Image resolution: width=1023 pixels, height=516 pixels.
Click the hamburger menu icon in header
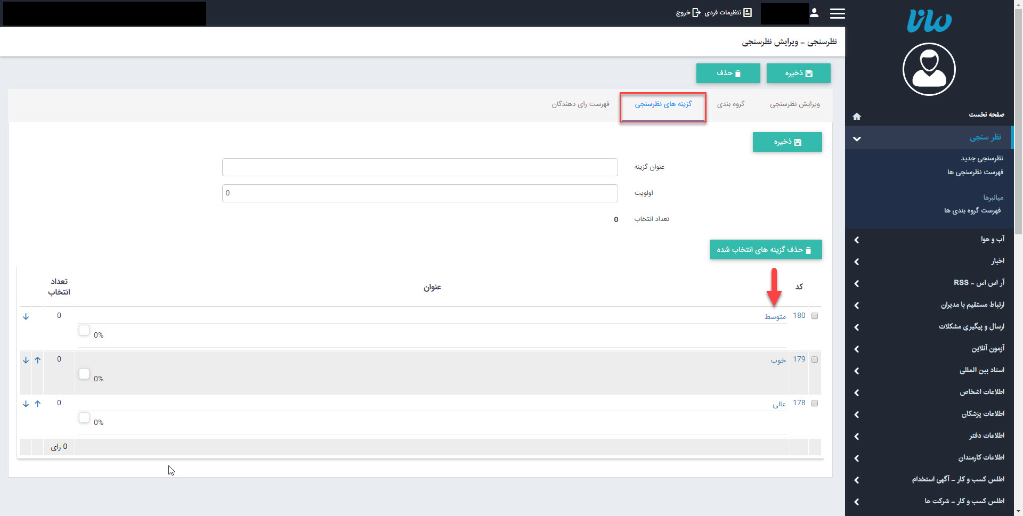(x=837, y=13)
